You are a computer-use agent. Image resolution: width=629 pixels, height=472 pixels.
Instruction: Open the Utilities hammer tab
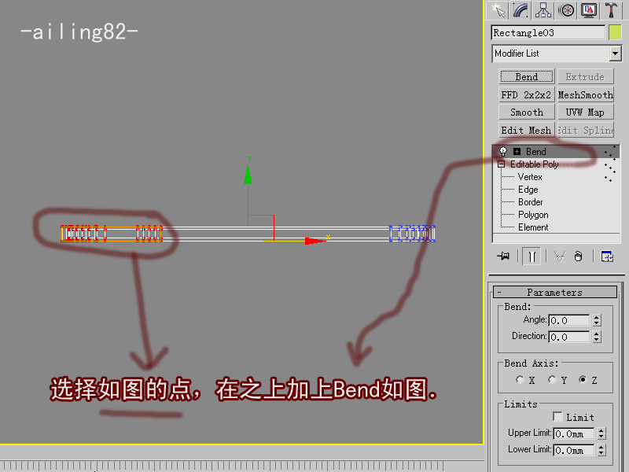(612, 10)
